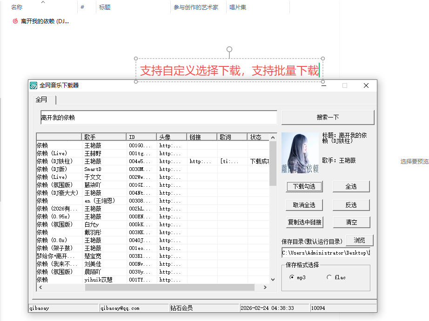Click the results list horizontal scrollbar thumb
Viewport: 429px width, 321px height.
click(x=170, y=287)
